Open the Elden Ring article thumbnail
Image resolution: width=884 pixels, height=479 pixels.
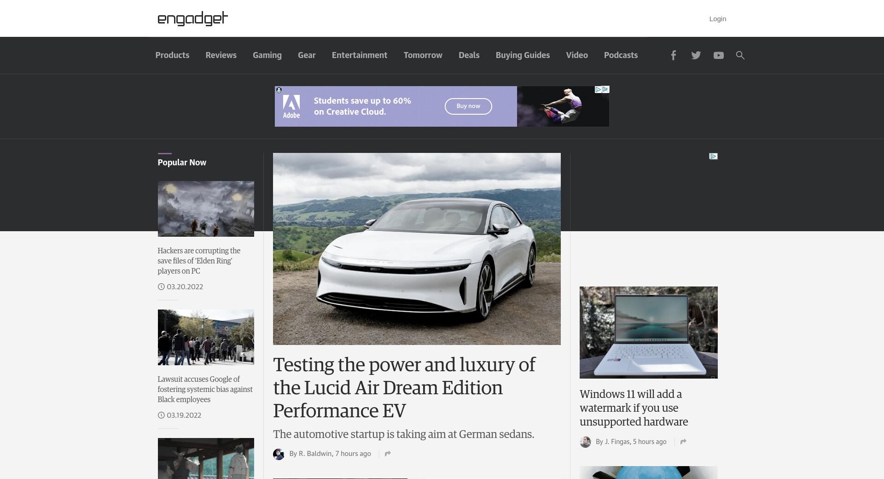coord(206,209)
